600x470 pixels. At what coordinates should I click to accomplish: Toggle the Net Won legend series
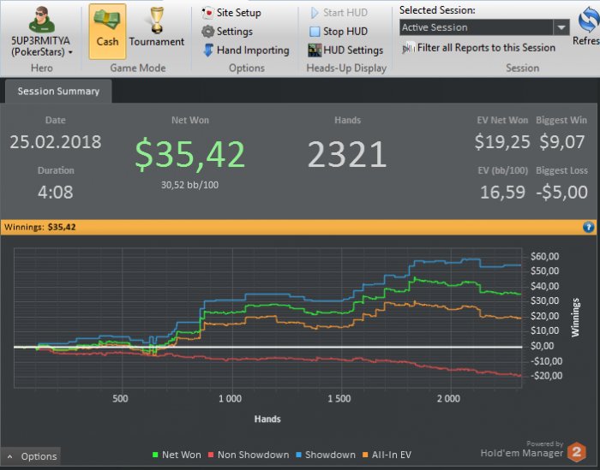(x=177, y=455)
